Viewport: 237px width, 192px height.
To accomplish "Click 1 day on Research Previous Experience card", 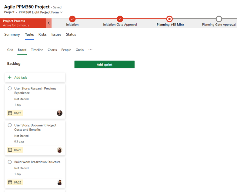I will pos(18,105).
